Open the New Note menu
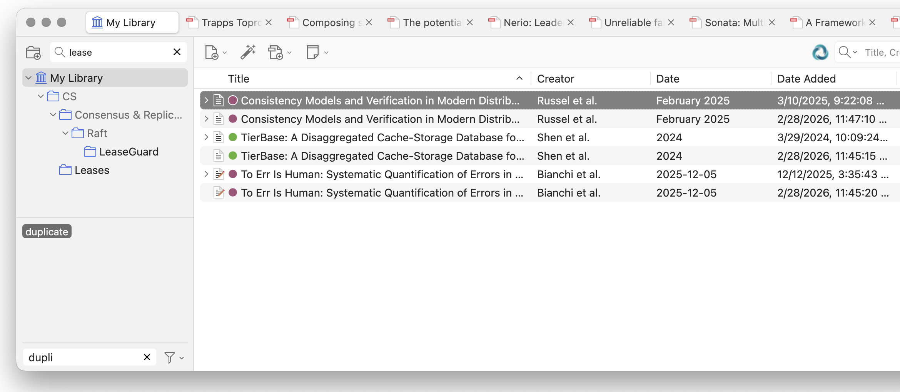Screen dimensions: 900x392 tap(317, 53)
